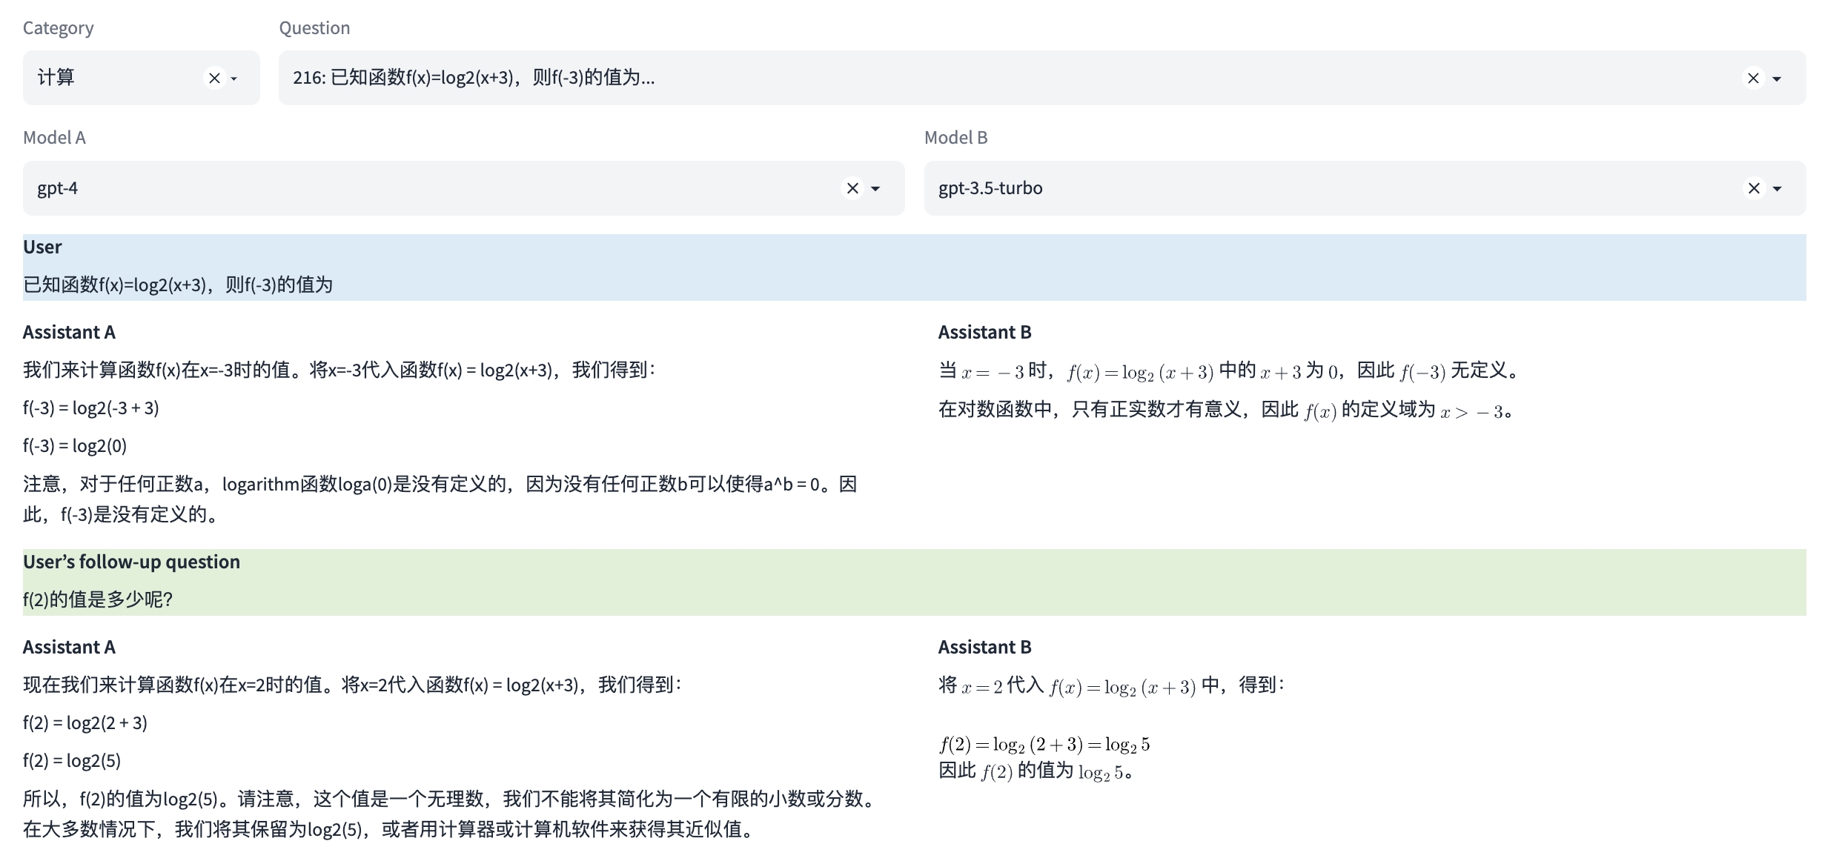Expand the Model A dropdown arrow
This screenshot has width=1822, height=861.
pyautogui.click(x=875, y=189)
